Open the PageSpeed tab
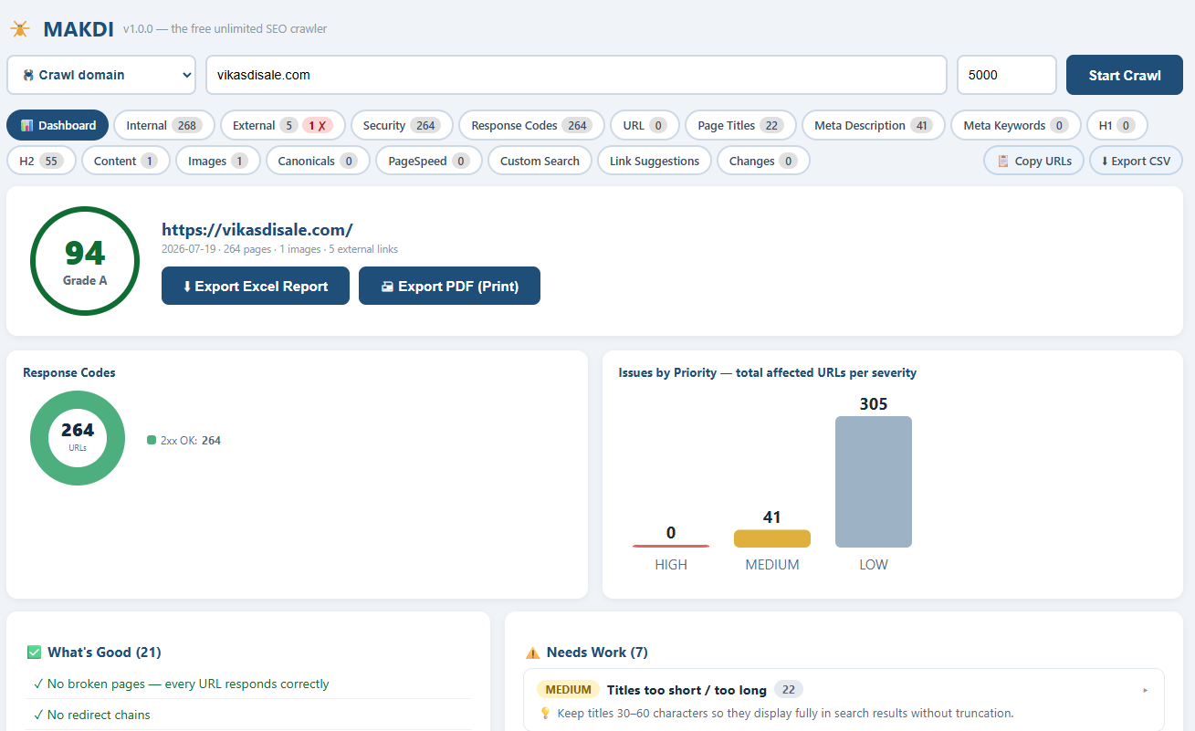This screenshot has width=1195, height=731. coord(429,161)
